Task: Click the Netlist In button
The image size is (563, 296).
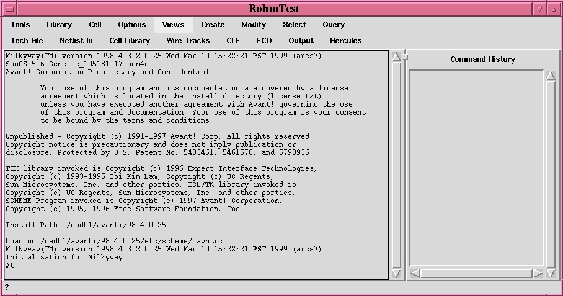Action: [x=76, y=41]
